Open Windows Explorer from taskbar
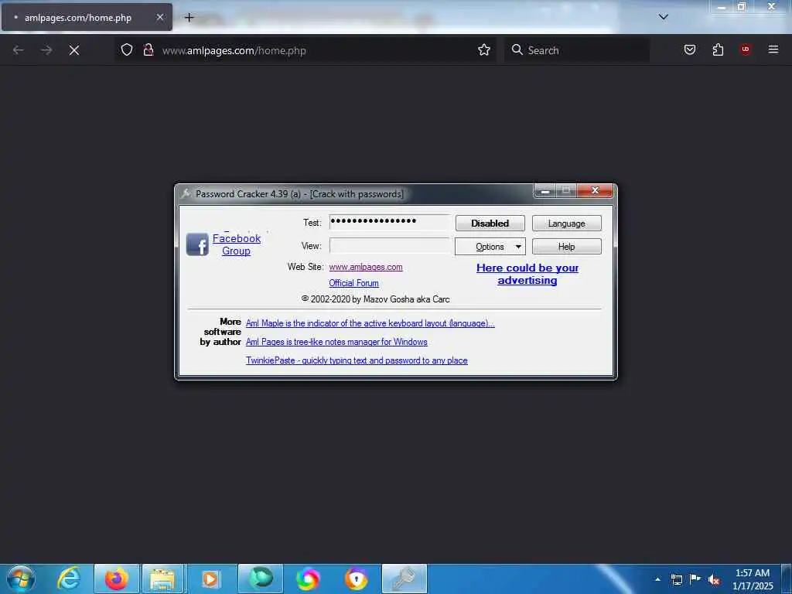Image resolution: width=792 pixels, height=594 pixels. point(163,579)
